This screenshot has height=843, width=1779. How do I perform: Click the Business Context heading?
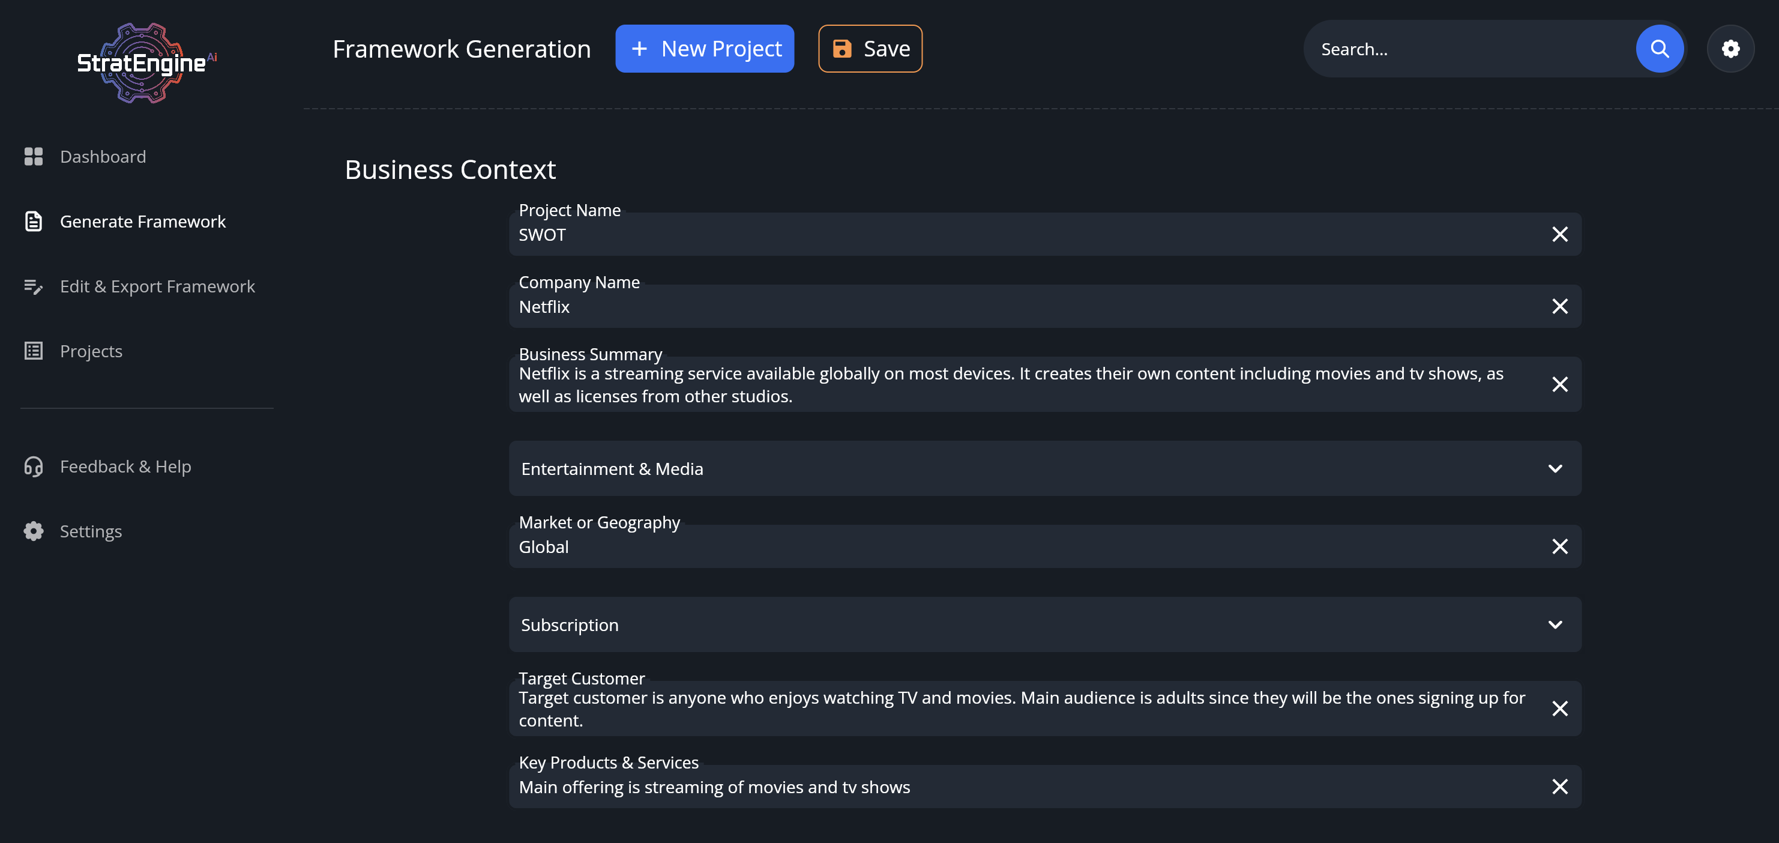click(450, 169)
